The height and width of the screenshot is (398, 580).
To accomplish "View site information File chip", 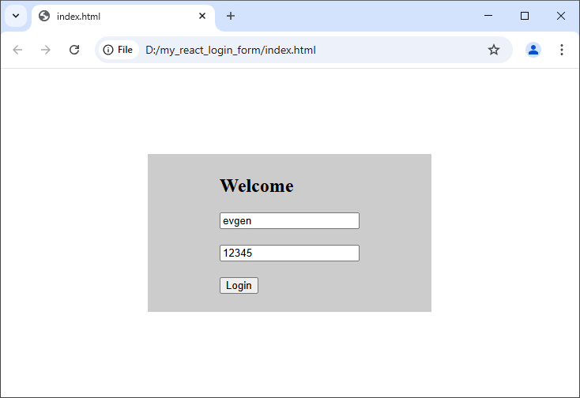I will [118, 50].
